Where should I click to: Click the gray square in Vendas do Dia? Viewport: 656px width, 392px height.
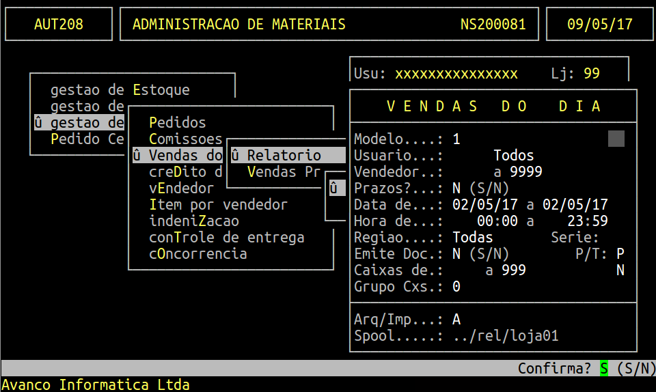point(616,139)
